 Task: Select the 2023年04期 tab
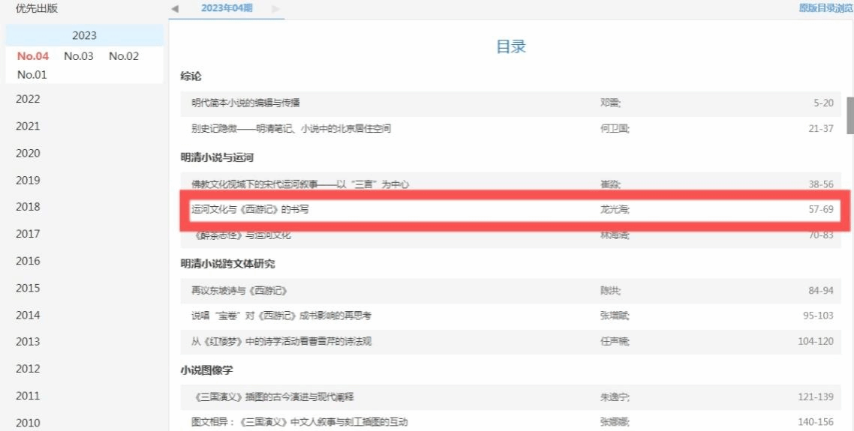(x=227, y=8)
